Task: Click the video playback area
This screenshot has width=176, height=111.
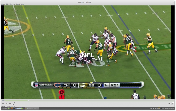Action: click(88, 52)
